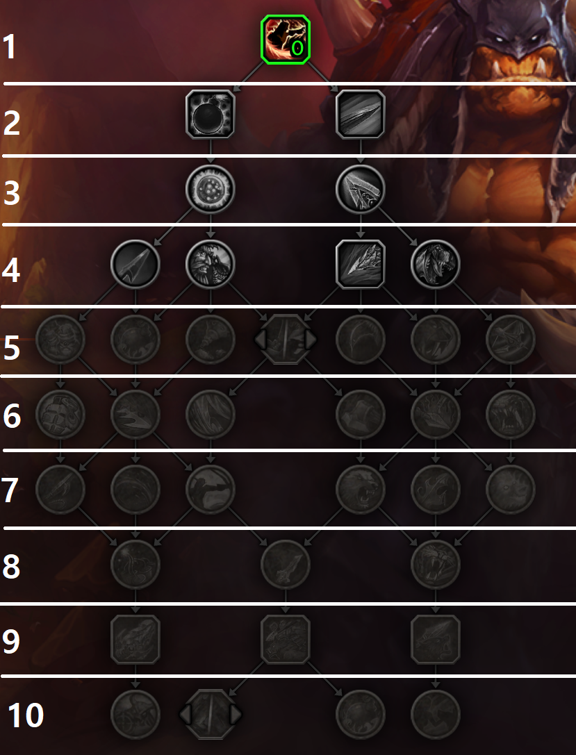
Task: Choose the roaring big cat talent in row 8
Action: tap(436, 564)
